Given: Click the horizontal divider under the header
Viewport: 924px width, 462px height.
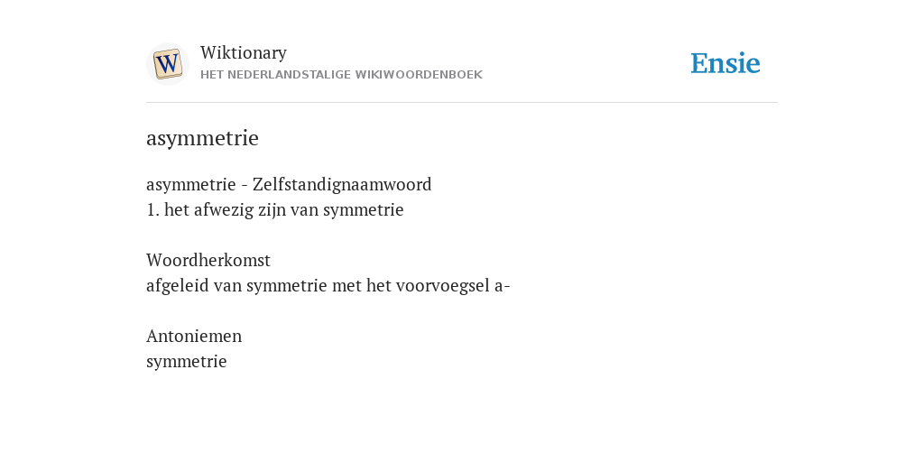Looking at the screenshot, I should [x=462, y=103].
